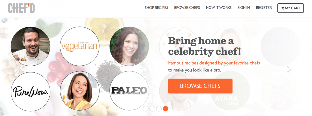Select the active orange carousel dot
The image size is (312, 116).
(x=165, y=109)
